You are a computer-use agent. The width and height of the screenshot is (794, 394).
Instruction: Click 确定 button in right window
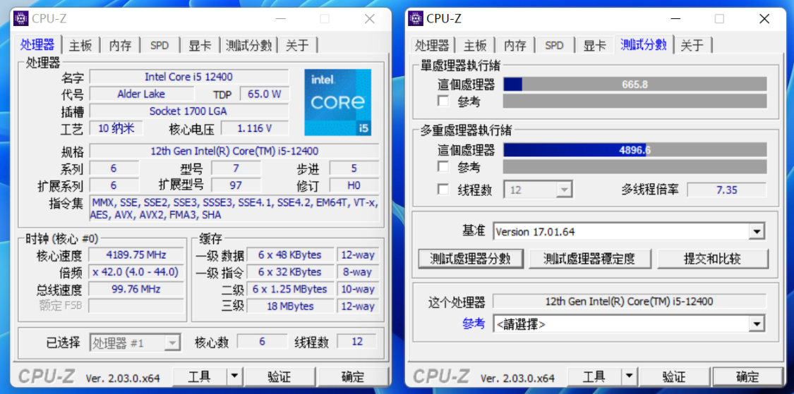coord(748,376)
